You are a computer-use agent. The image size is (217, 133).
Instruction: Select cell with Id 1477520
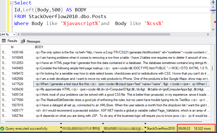pos(22,84)
